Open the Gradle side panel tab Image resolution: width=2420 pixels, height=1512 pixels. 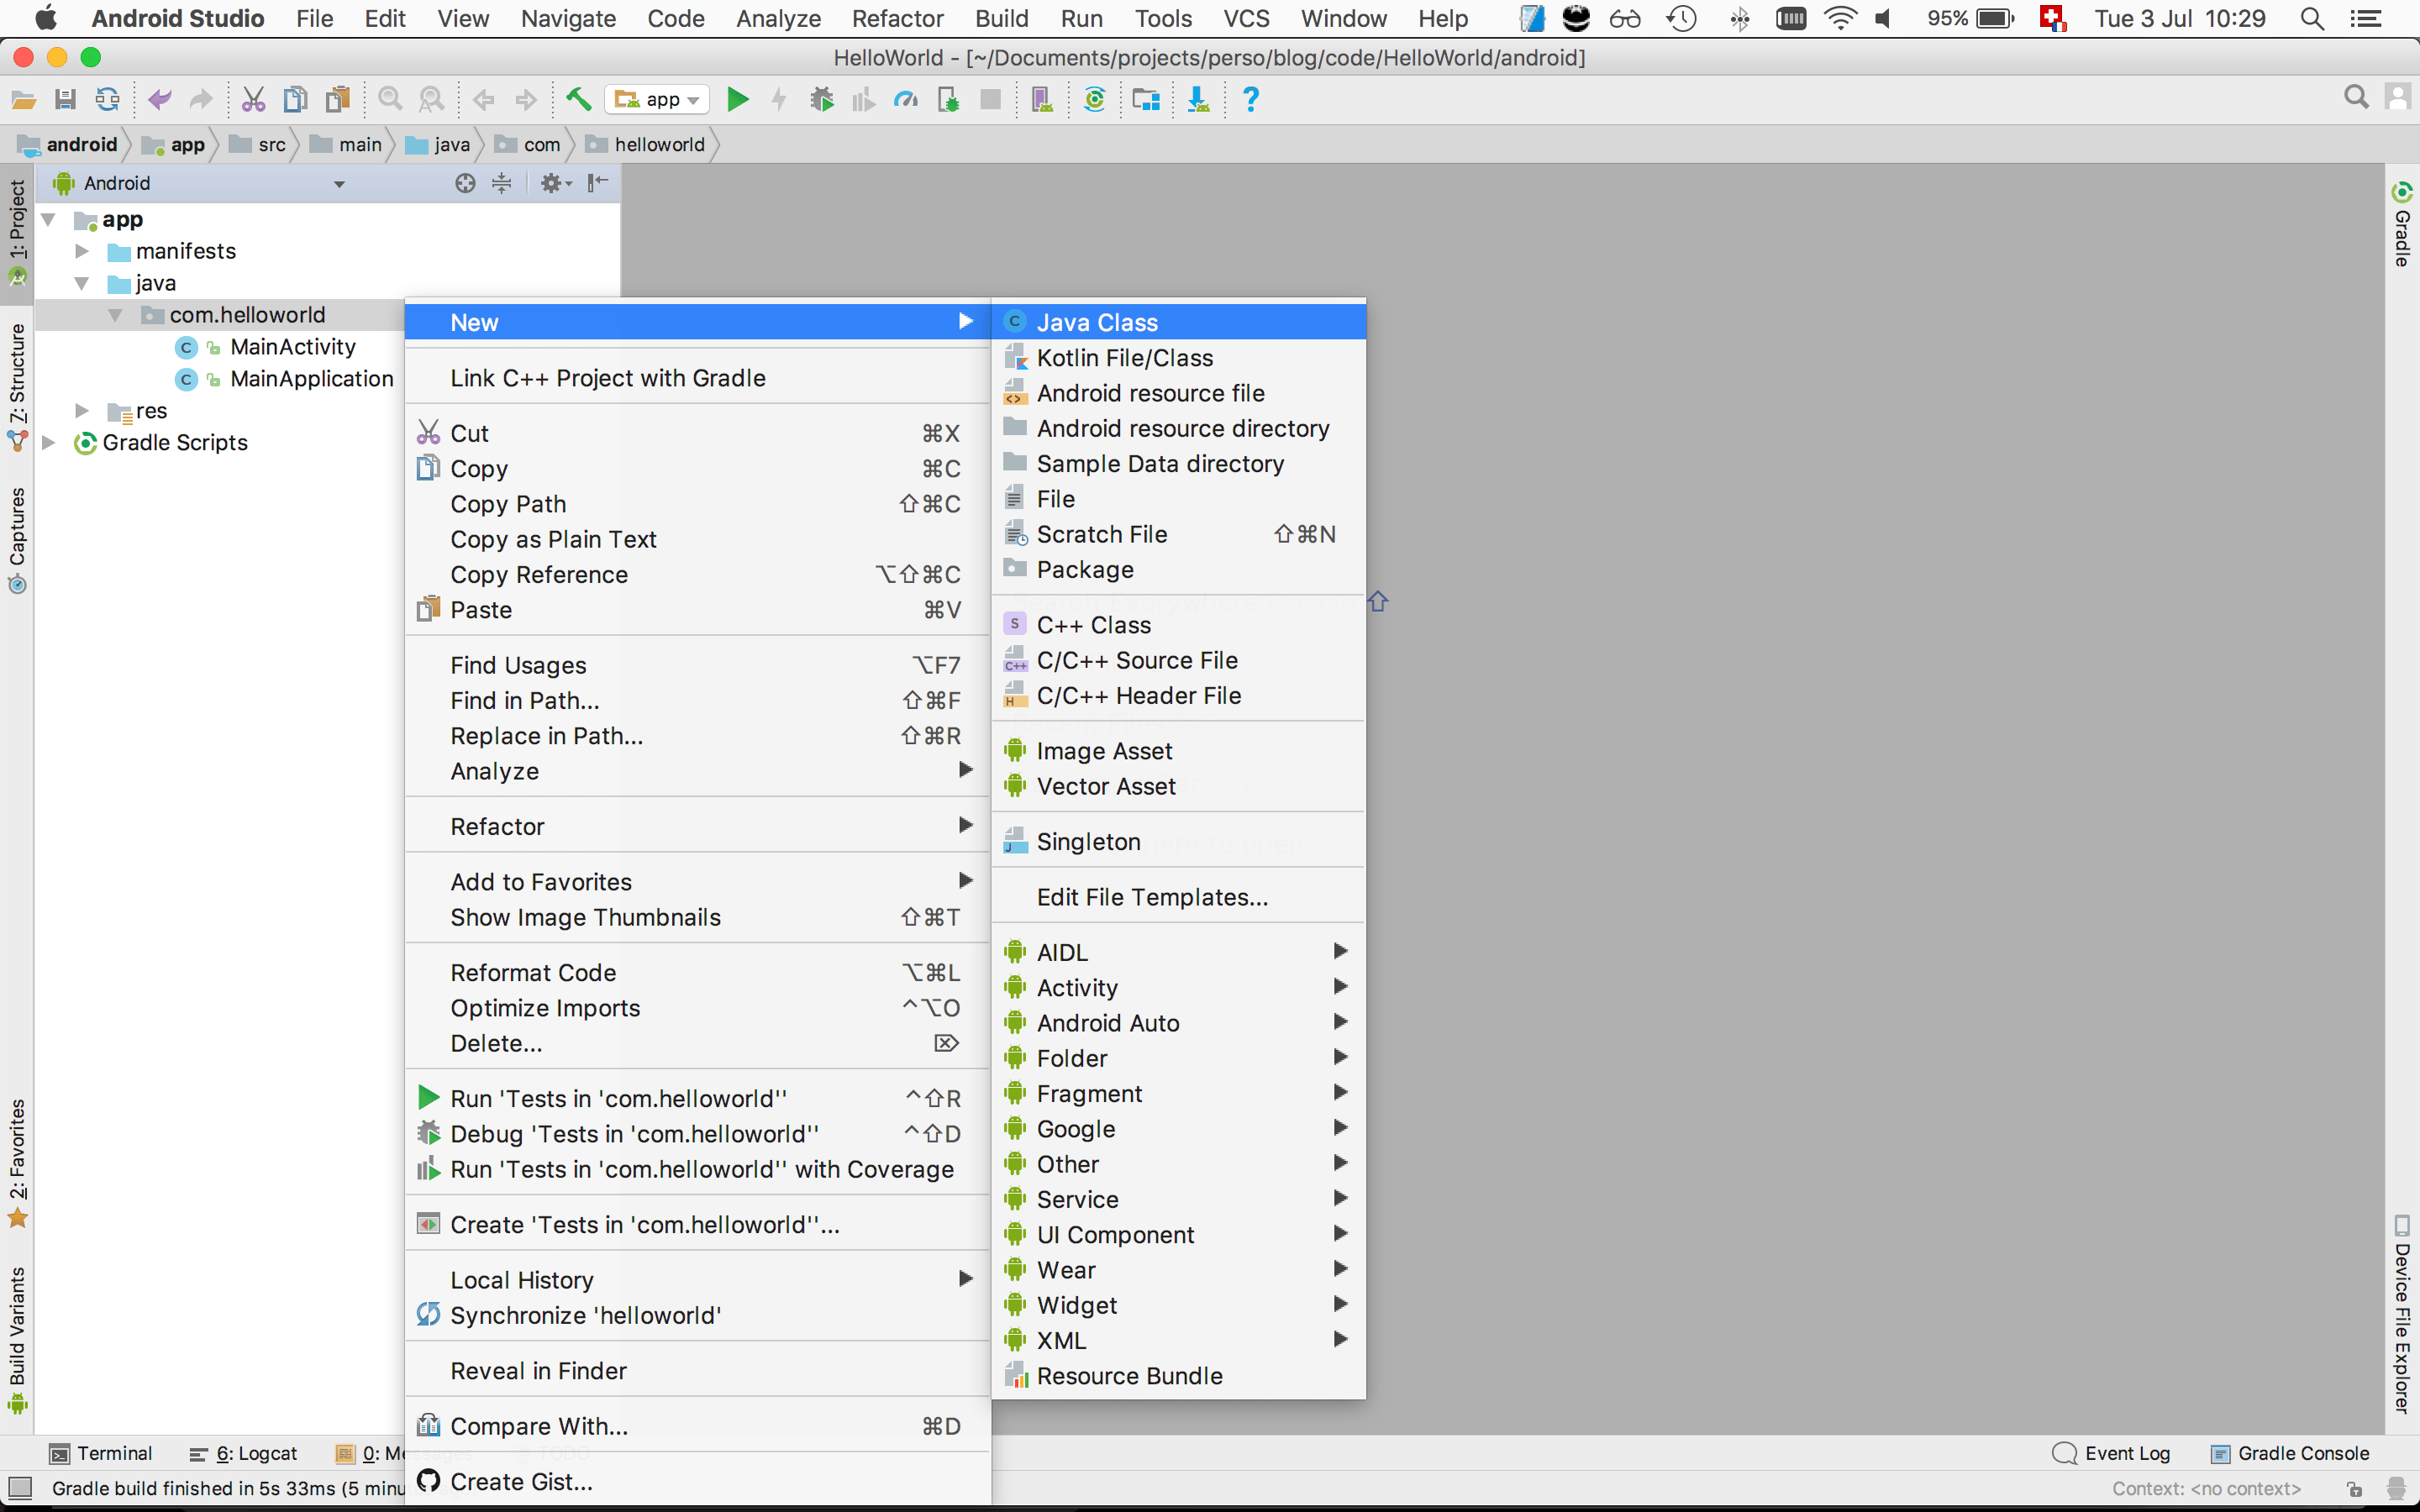click(2402, 225)
